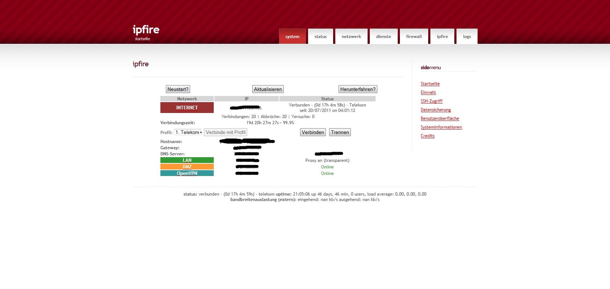The width and height of the screenshot is (610, 289).
Task: Expand the Profil dropdown showing Telekom
Action: pyautogui.click(x=188, y=133)
